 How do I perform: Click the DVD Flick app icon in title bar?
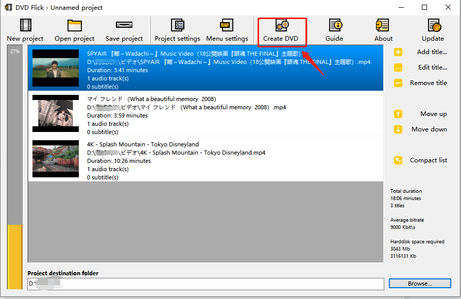coord(8,7)
